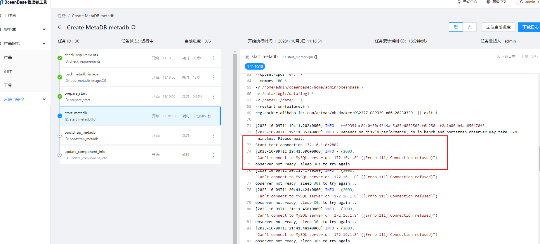Open more options for update_component_info
The image size is (540, 244).
(x=213, y=155)
